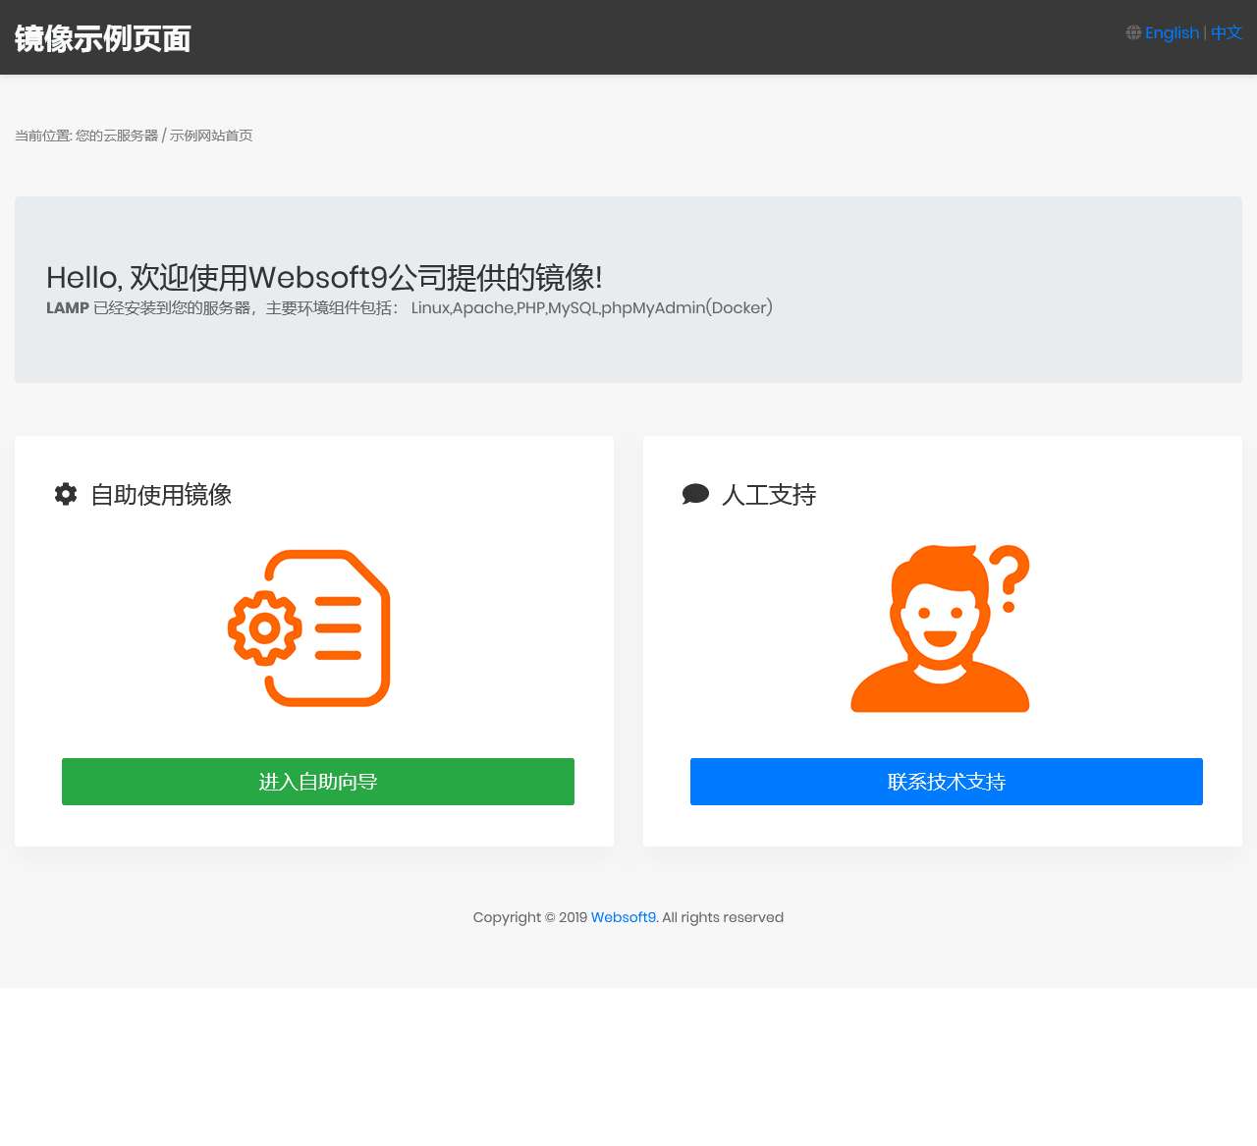Click the Hello welcome heading text
1257x1146 pixels.
[x=324, y=277]
